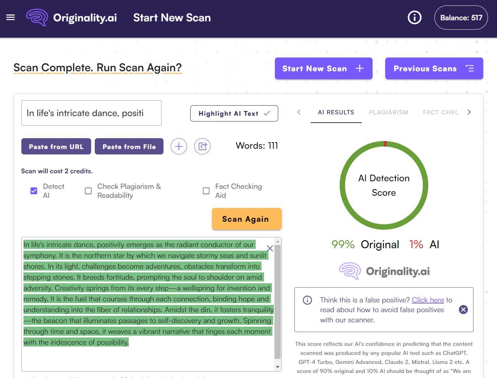Click the text area scroll-up arrow
This screenshot has height=378, width=497.
277,241
